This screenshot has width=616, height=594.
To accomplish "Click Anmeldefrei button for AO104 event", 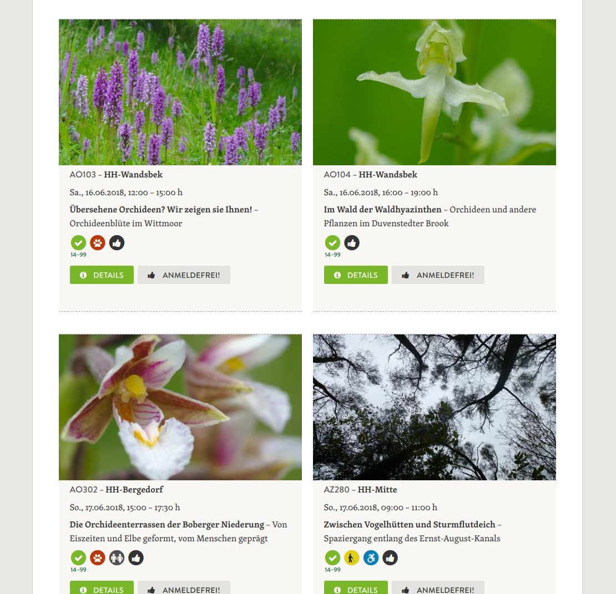I will click(438, 275).
